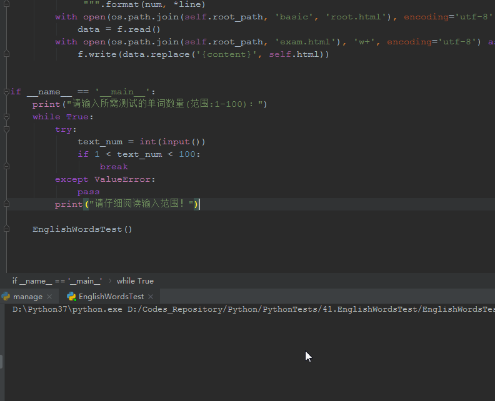Viewport: 495px width, 401px height.
Task: Close the manage run tab
Action: pyautogui.click(x=49, y=297)
